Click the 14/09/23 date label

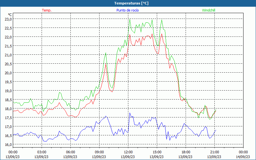click(x=243, y=157)
